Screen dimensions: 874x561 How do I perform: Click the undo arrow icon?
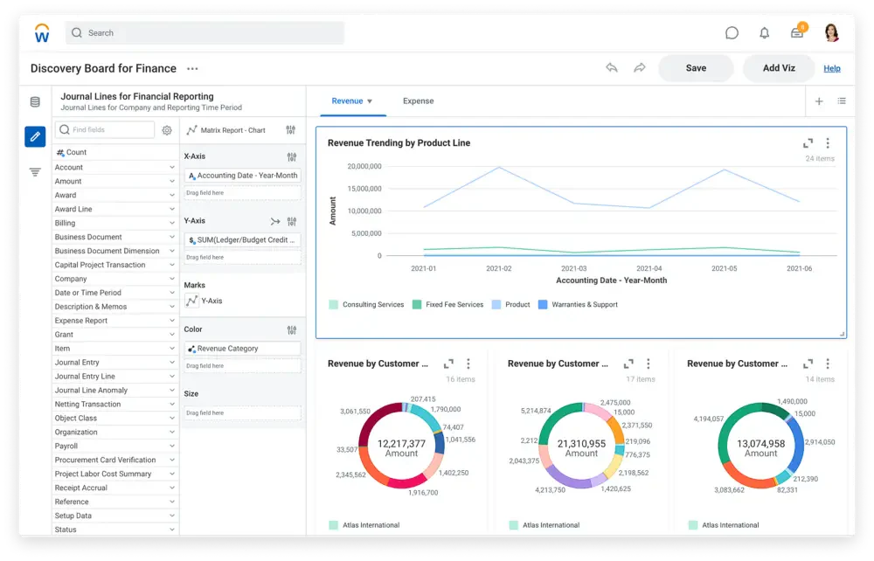612,68
